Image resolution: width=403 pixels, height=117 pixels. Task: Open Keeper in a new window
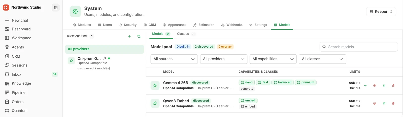point(381,12)
